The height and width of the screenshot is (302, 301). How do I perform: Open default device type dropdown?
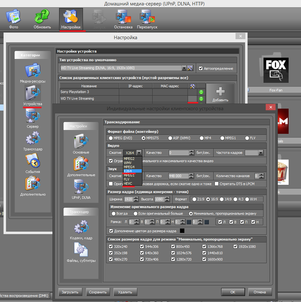coord(184,68)
